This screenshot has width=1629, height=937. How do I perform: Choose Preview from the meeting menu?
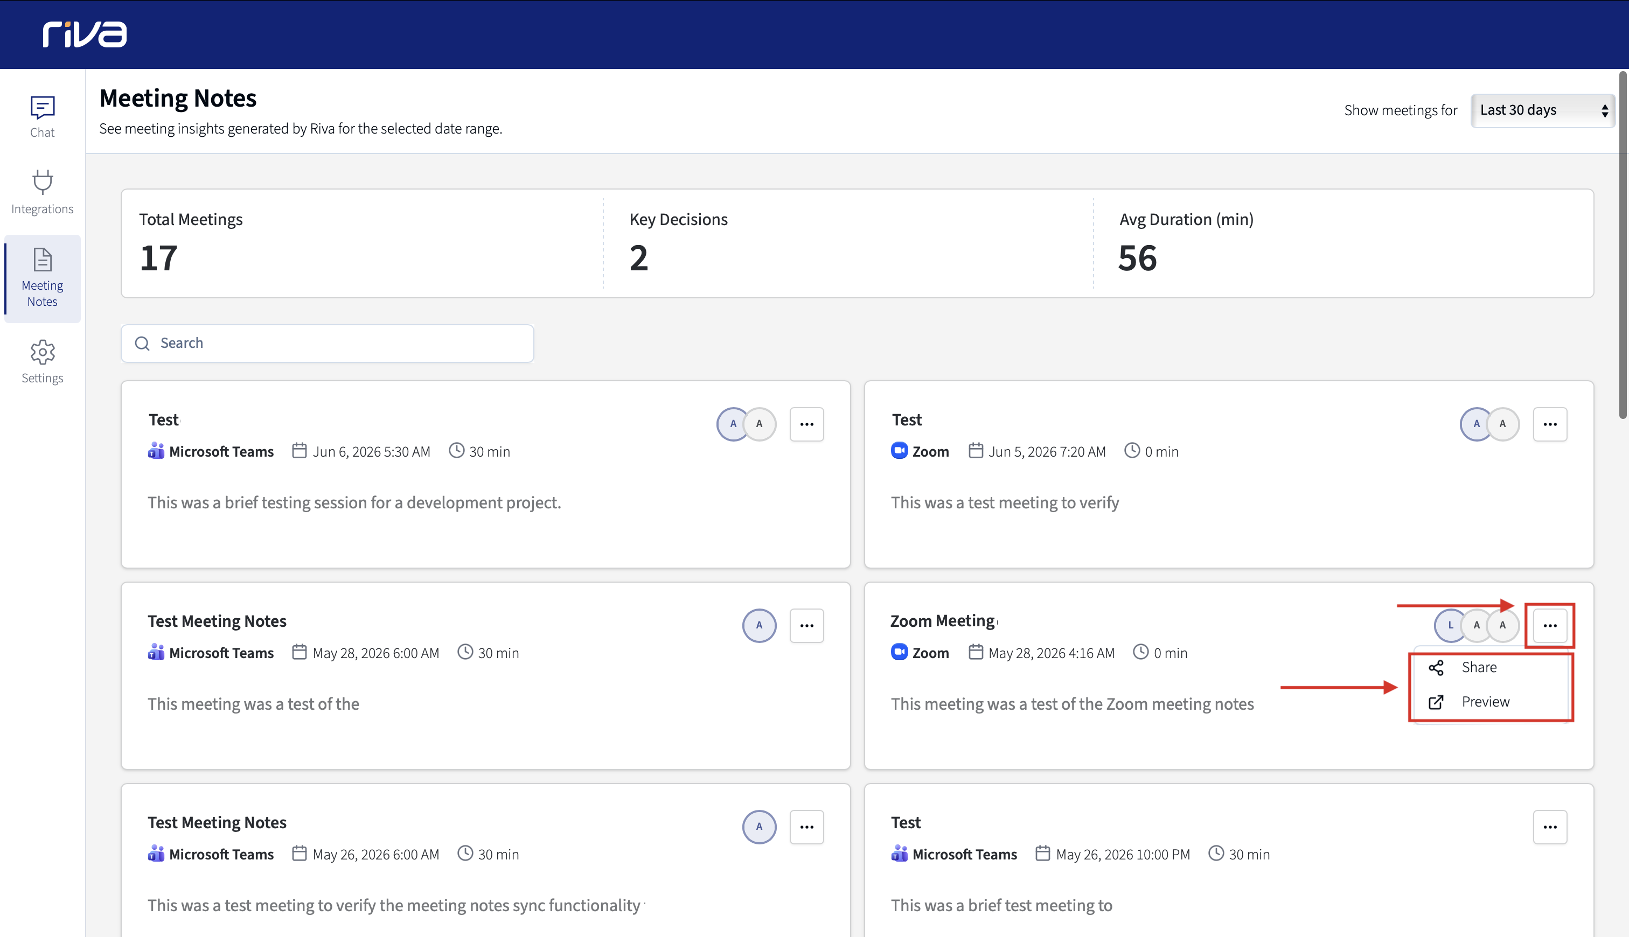click(x=1491, y=702)
